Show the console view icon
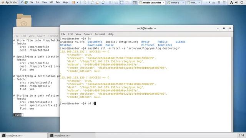Screen dimensions: 246x138 click(x=135, y=2)
